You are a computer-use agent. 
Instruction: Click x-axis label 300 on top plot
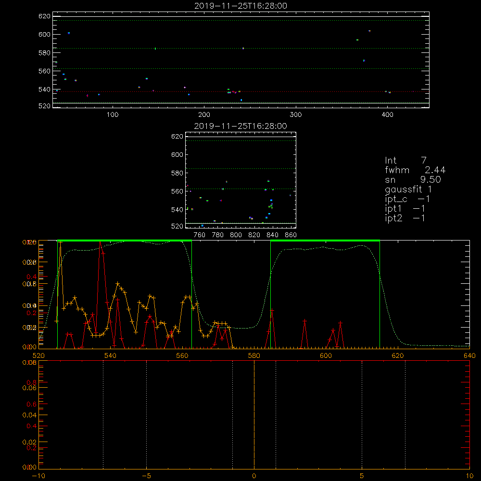pos(296,115)
